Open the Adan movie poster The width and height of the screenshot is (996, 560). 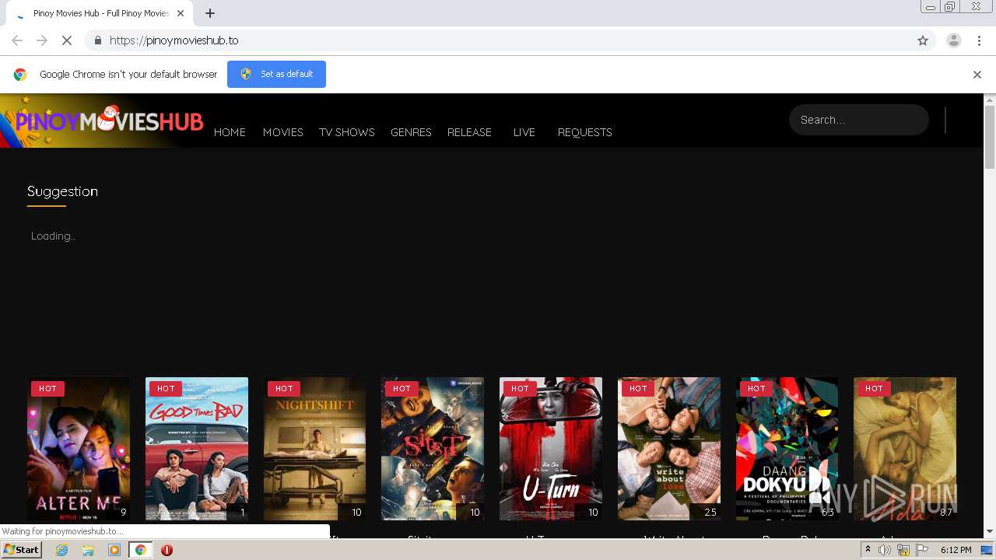[905, 449]
